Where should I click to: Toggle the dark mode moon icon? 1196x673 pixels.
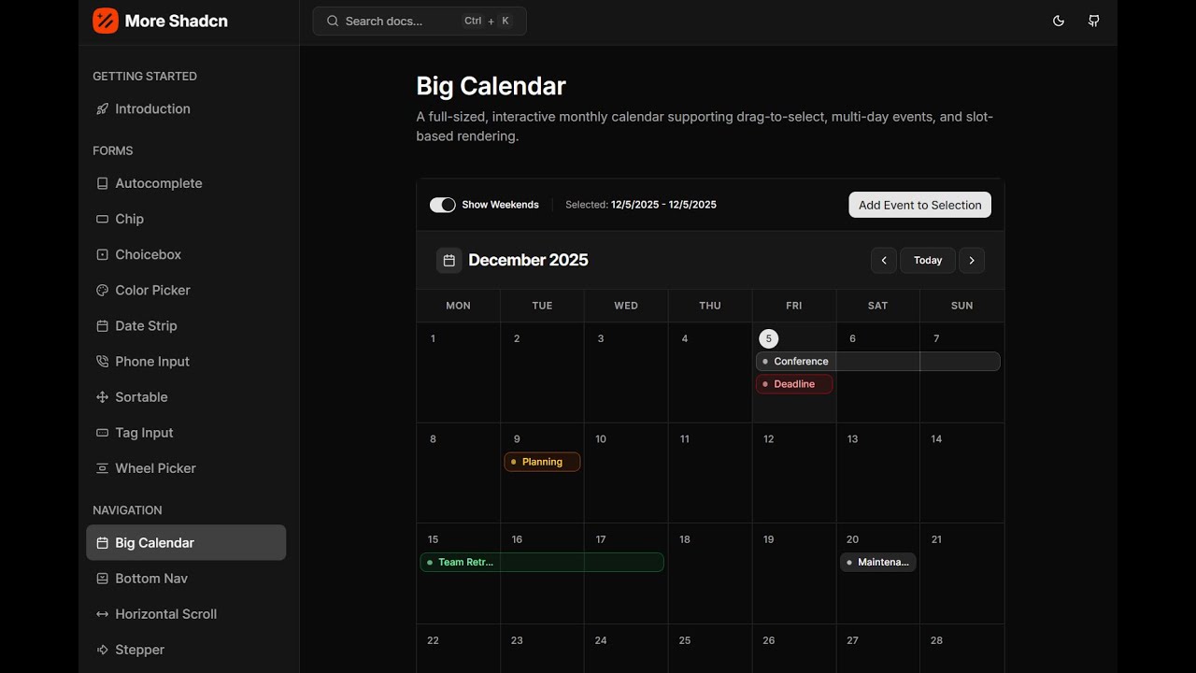click(x=1059, y=21)
